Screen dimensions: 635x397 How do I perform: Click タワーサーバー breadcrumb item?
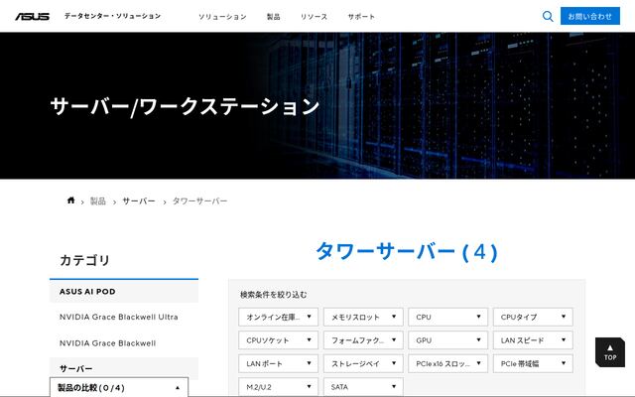click(x=200, y=200)
